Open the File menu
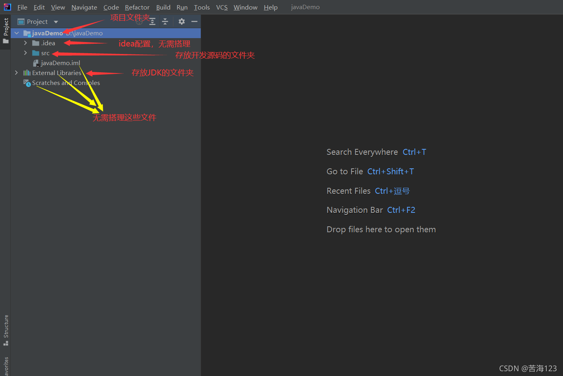Screen dimensions: 563x376 click(x=22, y=7)
